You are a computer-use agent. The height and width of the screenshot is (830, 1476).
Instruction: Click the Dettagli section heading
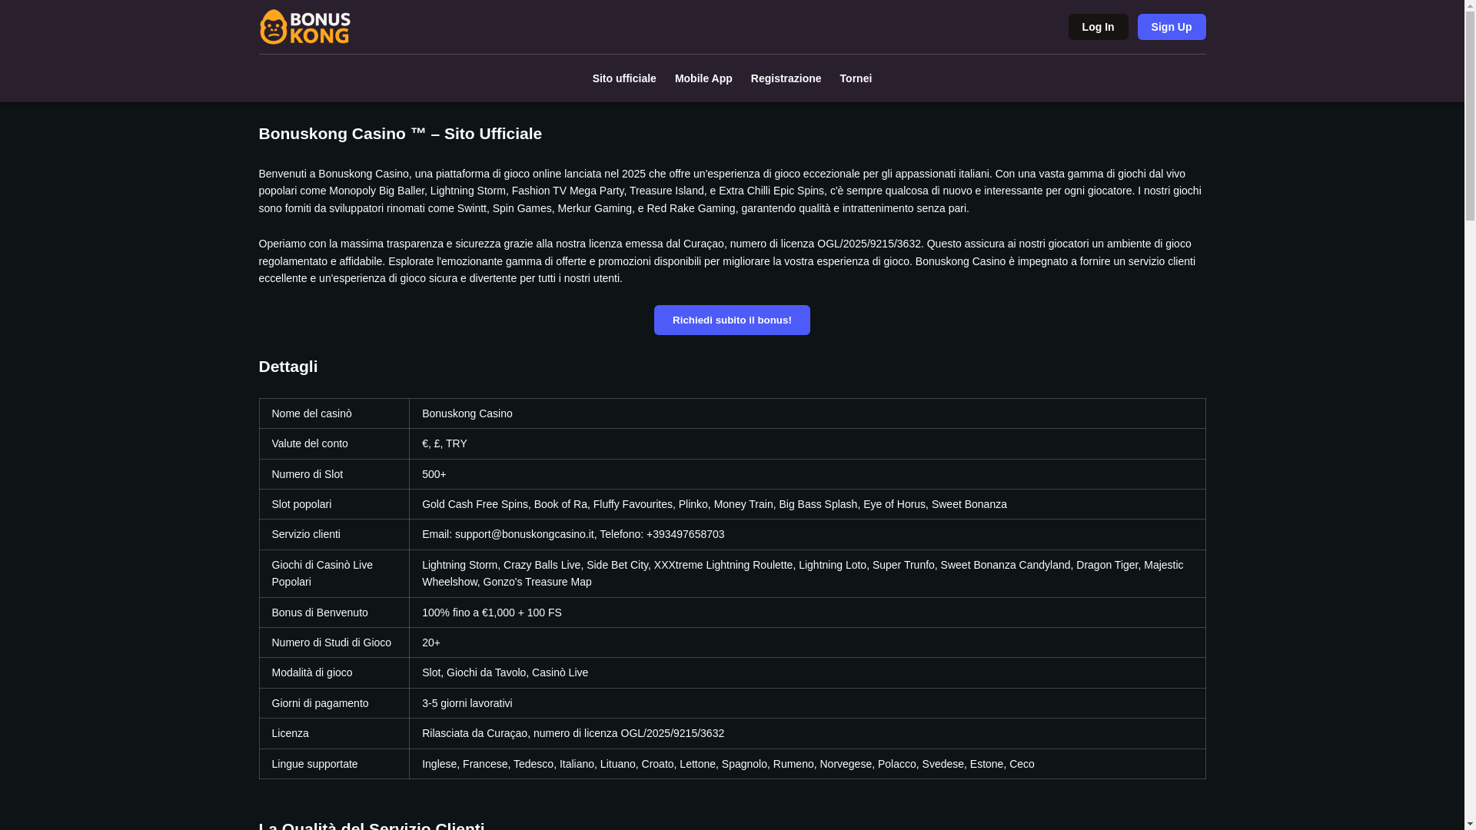[x=288, y=367]
